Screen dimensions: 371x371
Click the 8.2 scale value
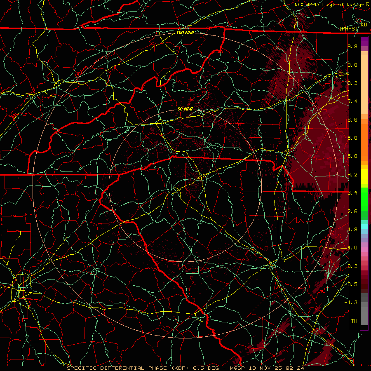click(352, 83)
